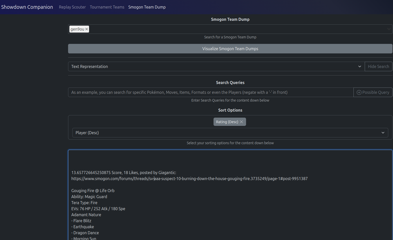This screenshot has width=393, height=240.
Task: Click the Smogon forum thread URL text
Action: pos(189,179)
